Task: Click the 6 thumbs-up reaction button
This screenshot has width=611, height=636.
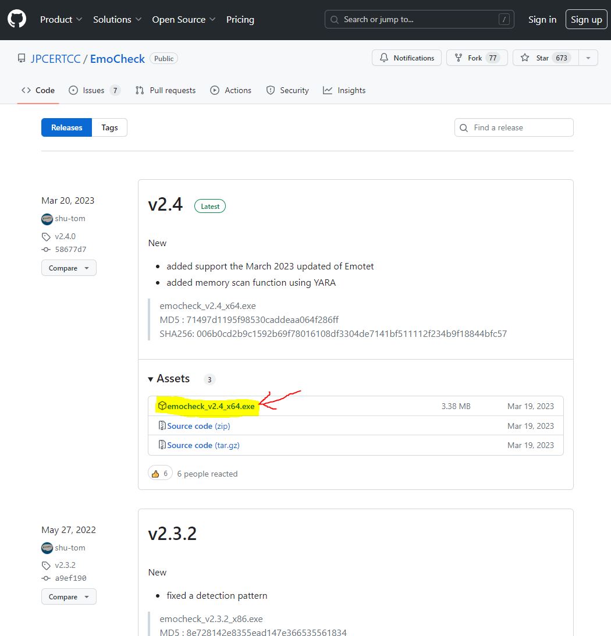Action: (x=160, y=473)
